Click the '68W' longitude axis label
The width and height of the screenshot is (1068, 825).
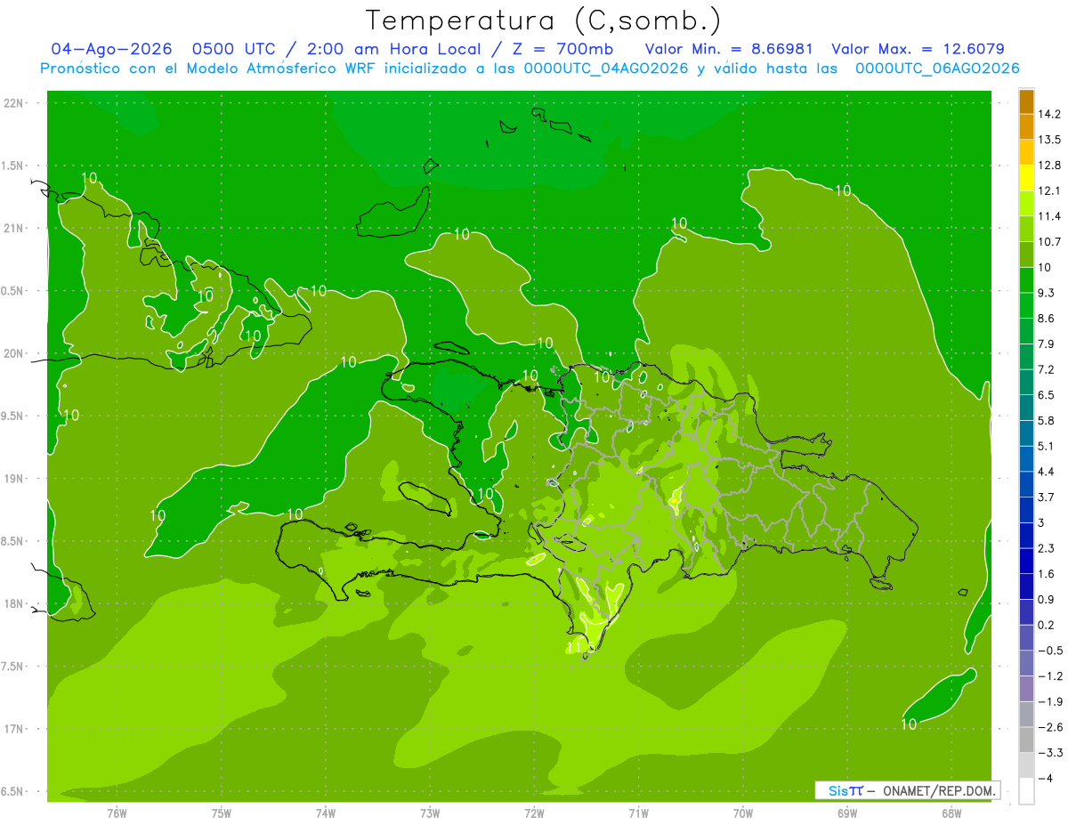pos(951,813)
